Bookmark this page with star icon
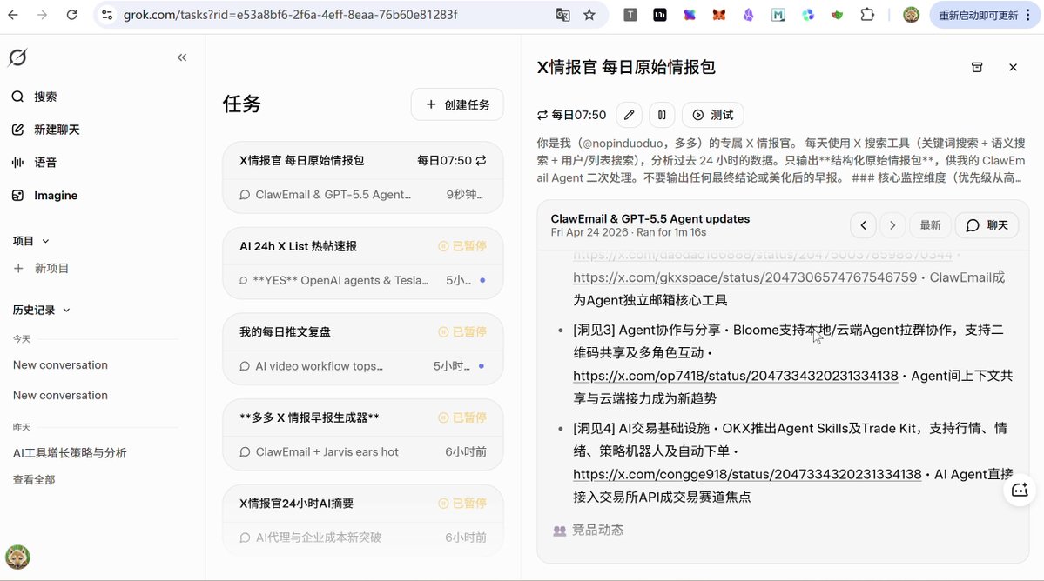Screen dimensions: 1044x581 [589, 15]
